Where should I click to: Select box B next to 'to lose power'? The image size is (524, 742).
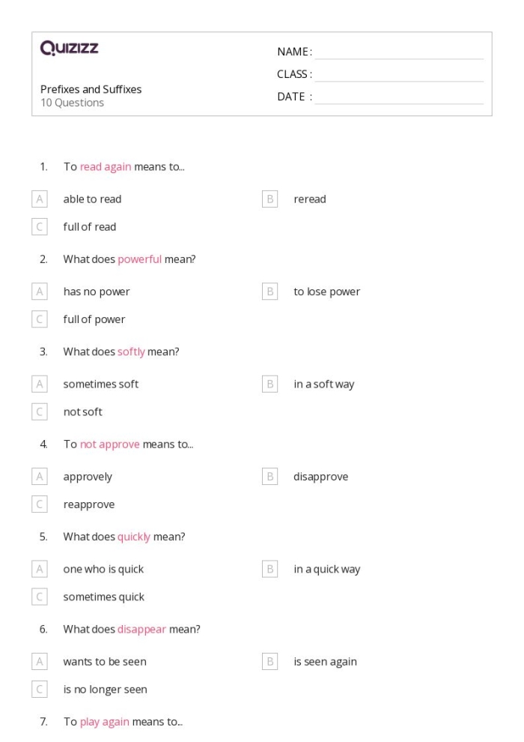tap(270, 292)
